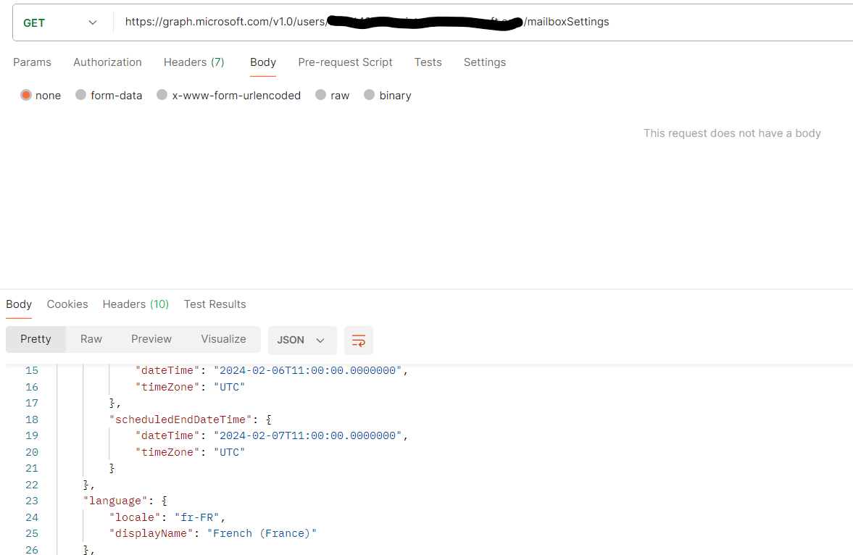Screen dimensions: 853x555
Task: Click the "2024-02-07T11:00:00.0000000" value
Action: pos(307,436)
